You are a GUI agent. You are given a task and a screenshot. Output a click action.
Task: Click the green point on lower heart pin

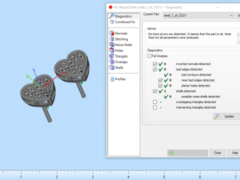tap(48, 107)
